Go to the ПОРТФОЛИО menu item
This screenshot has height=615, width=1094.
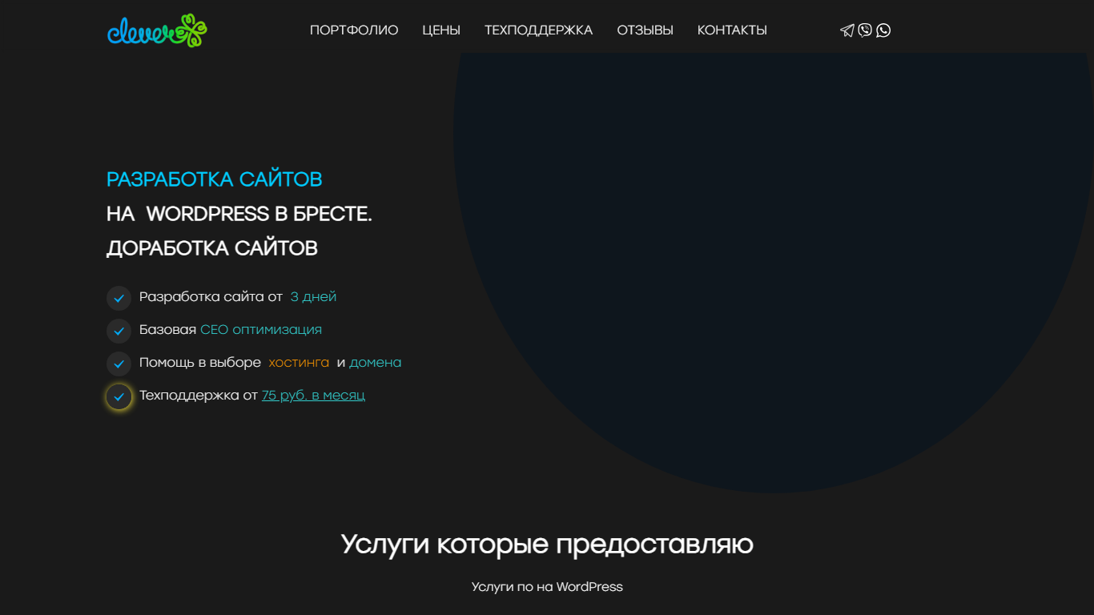point(354,30)
